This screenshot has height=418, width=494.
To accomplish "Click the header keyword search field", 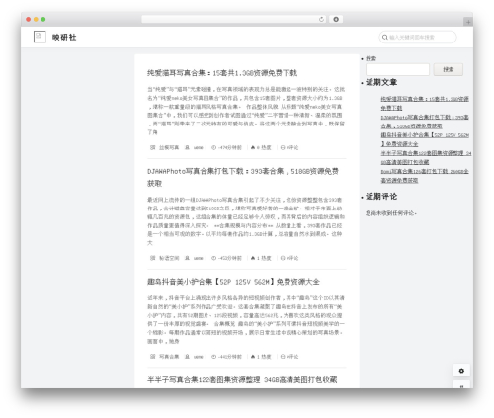I will pos(418,37).
